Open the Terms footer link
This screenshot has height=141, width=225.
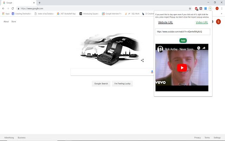207,138
